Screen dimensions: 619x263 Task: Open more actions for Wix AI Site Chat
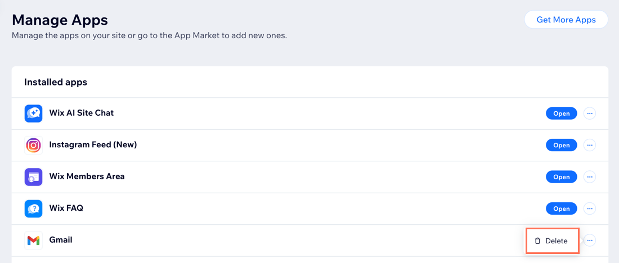tap(589, 114)
